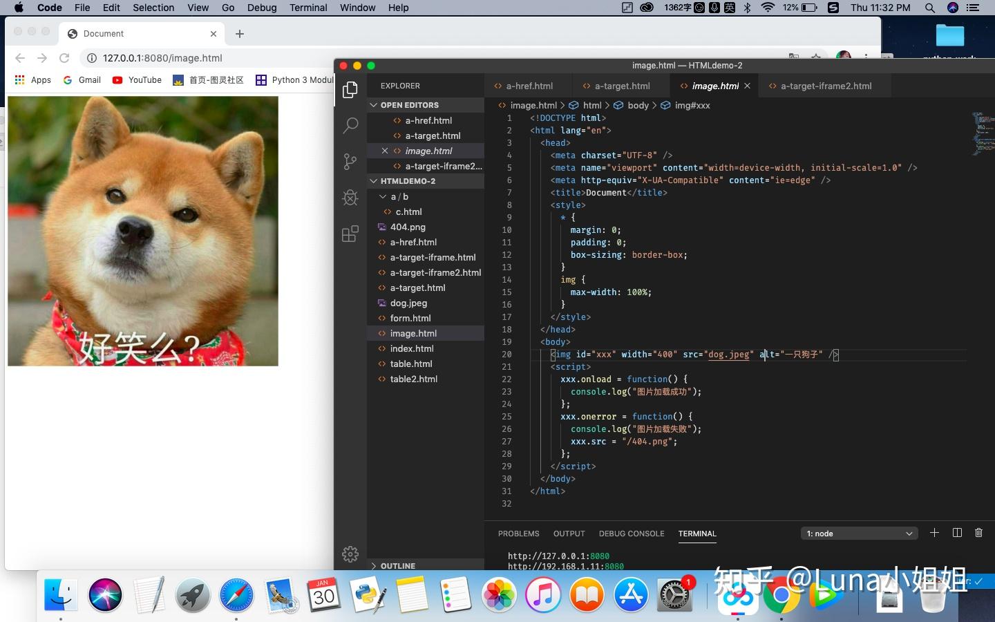
Task: Open the Debug view in VS Code activity bar
Action: click(x=350, y=198)
